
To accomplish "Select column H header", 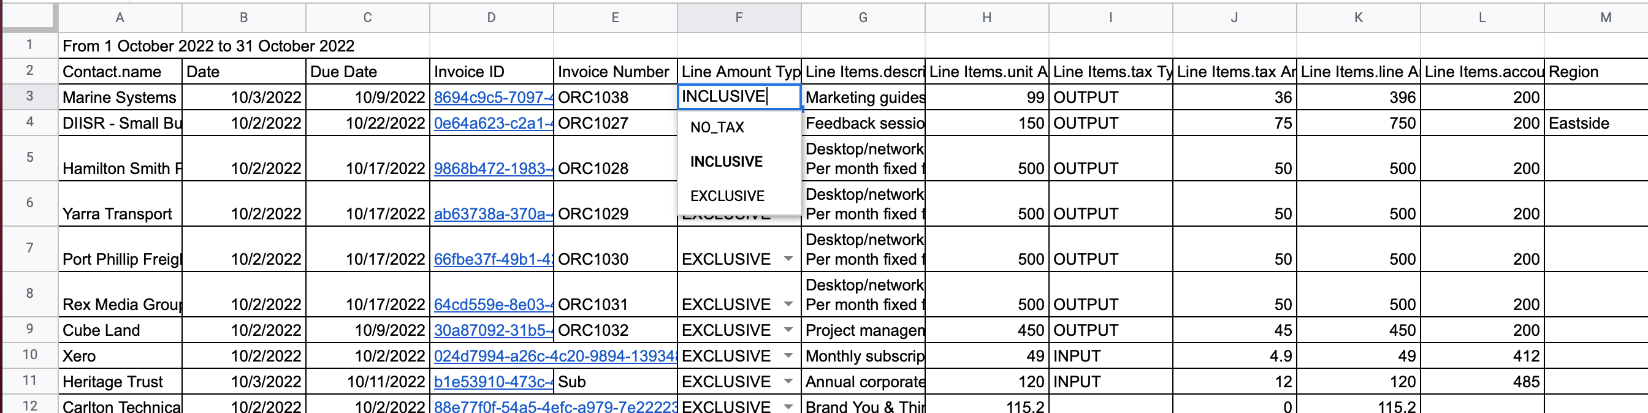I will coord(987,17).
